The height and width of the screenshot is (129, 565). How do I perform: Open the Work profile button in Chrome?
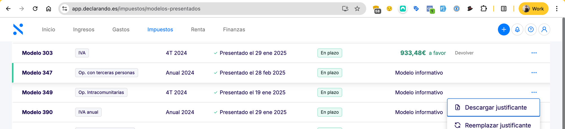pyautogui.click(x=533, y=9)
